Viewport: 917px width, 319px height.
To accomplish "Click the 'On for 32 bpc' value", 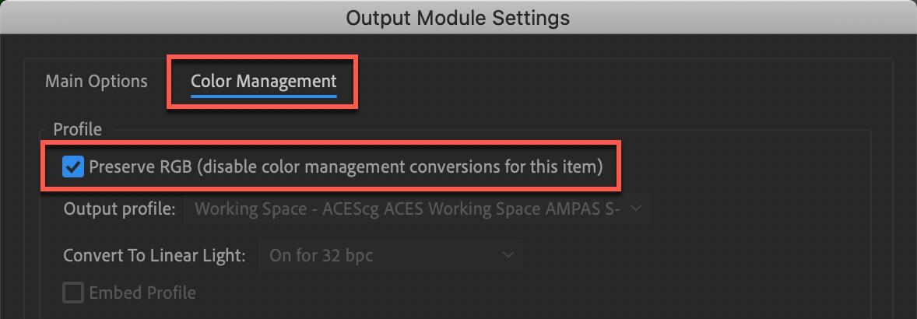I will coord(321,254).
